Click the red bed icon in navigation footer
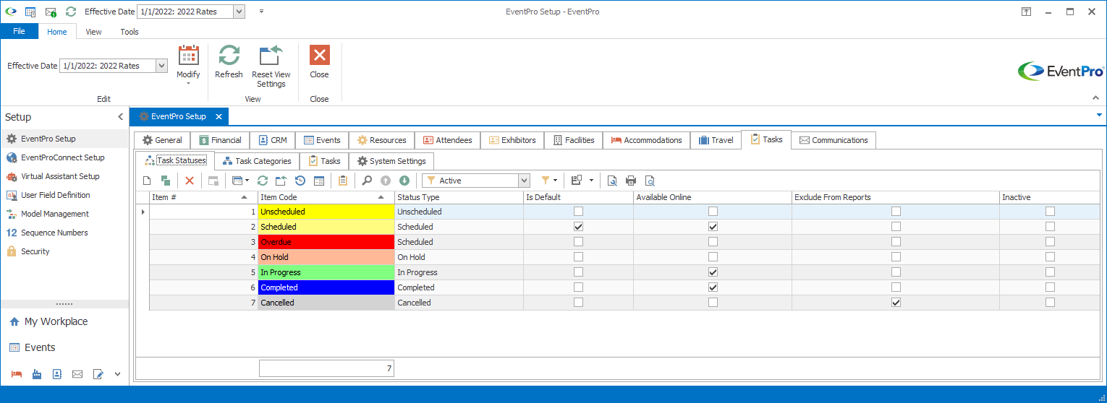 (x=16, y=374)
